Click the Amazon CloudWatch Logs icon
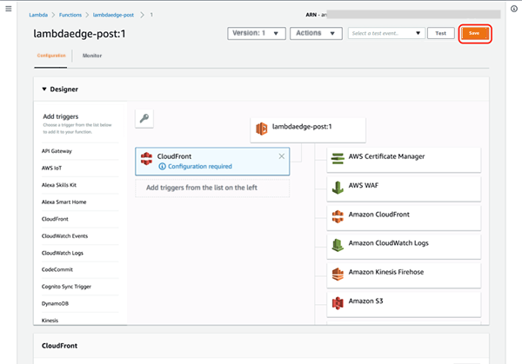 338,245
